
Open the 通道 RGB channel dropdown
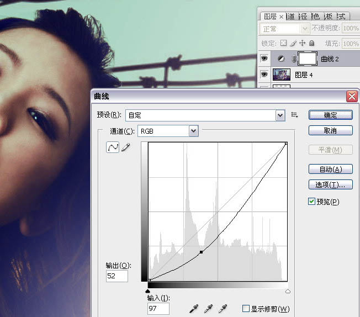(x=193, y=131)
